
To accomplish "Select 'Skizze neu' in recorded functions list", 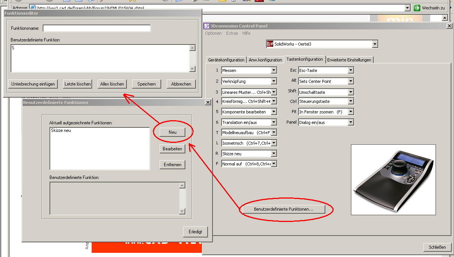I will (x=61, y=130).
